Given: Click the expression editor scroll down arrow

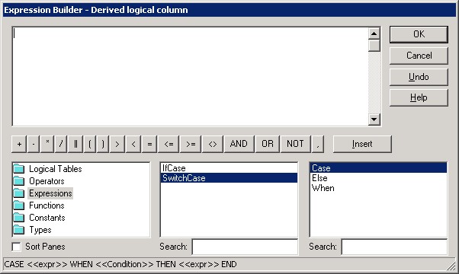Looking at the screenshot, I should pyautogui.click(x=374, y=119).
